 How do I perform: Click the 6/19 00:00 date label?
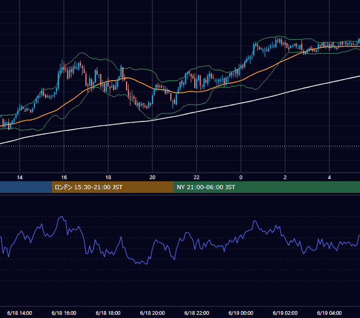(241, 313)
